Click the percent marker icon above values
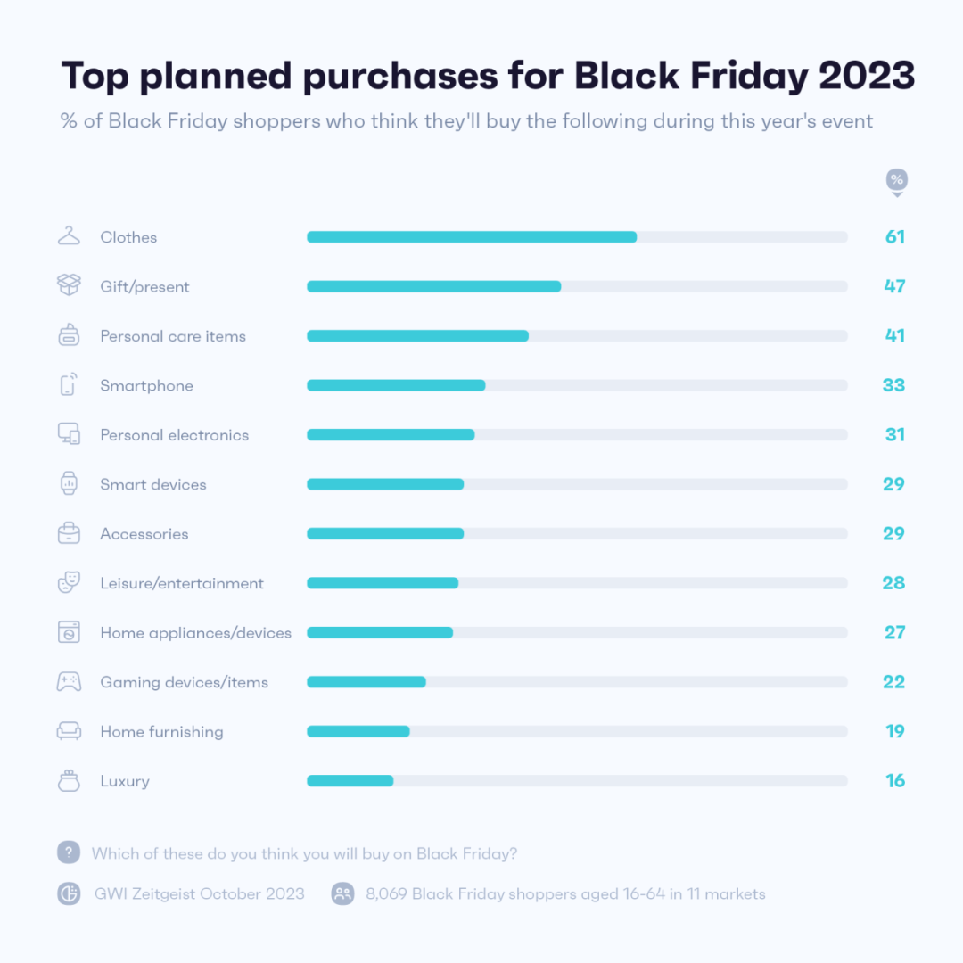 coord(896,181)
